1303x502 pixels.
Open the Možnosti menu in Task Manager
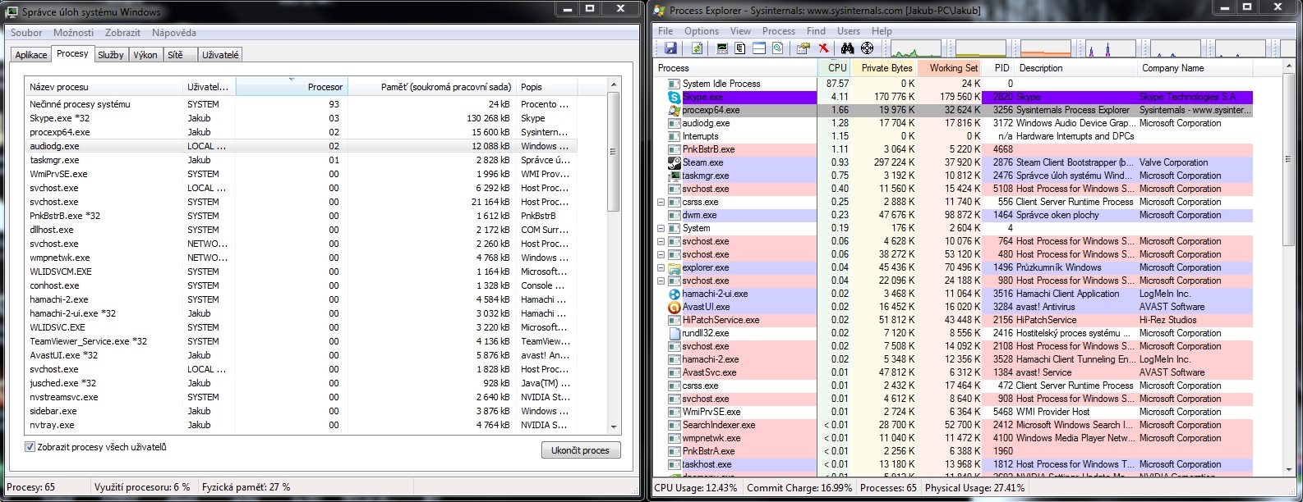pyautogui.click(x=73, y=33)
